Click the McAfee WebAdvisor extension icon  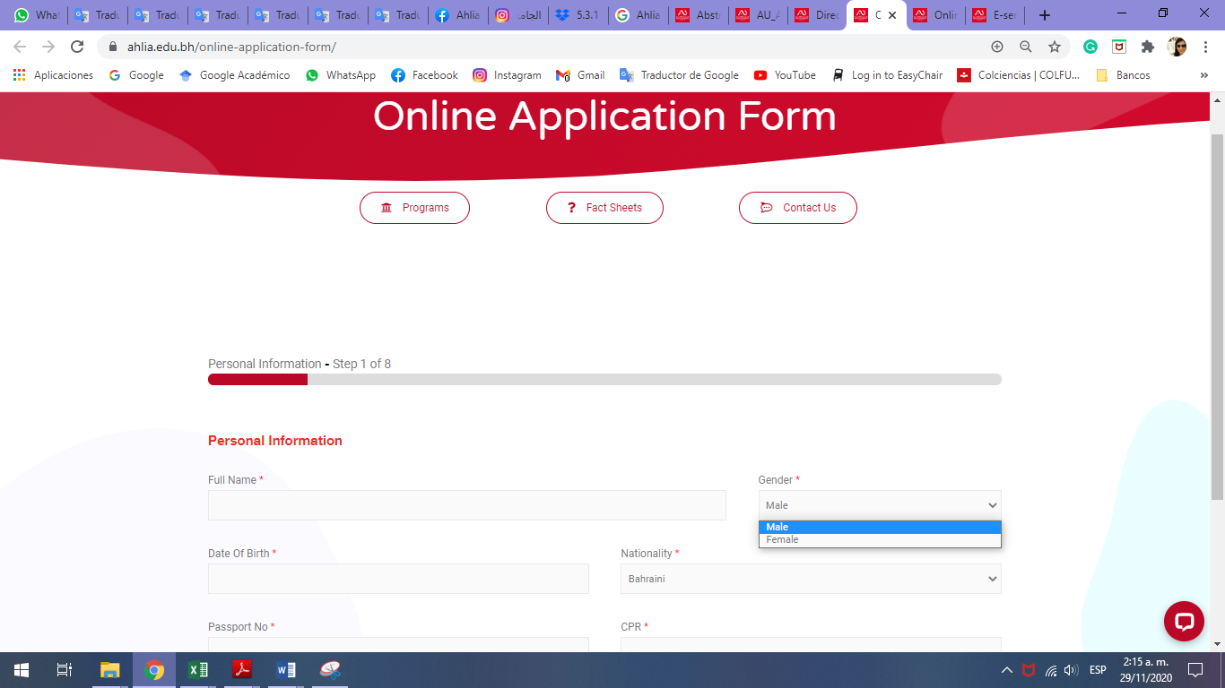click(x=1117, y=45)
